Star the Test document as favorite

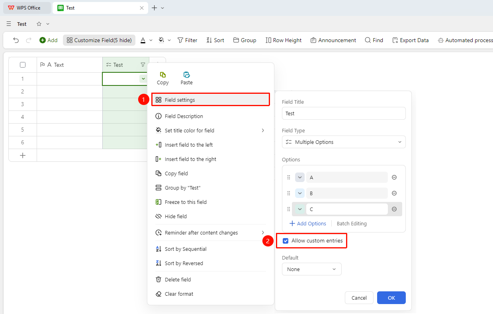(39, 24)
